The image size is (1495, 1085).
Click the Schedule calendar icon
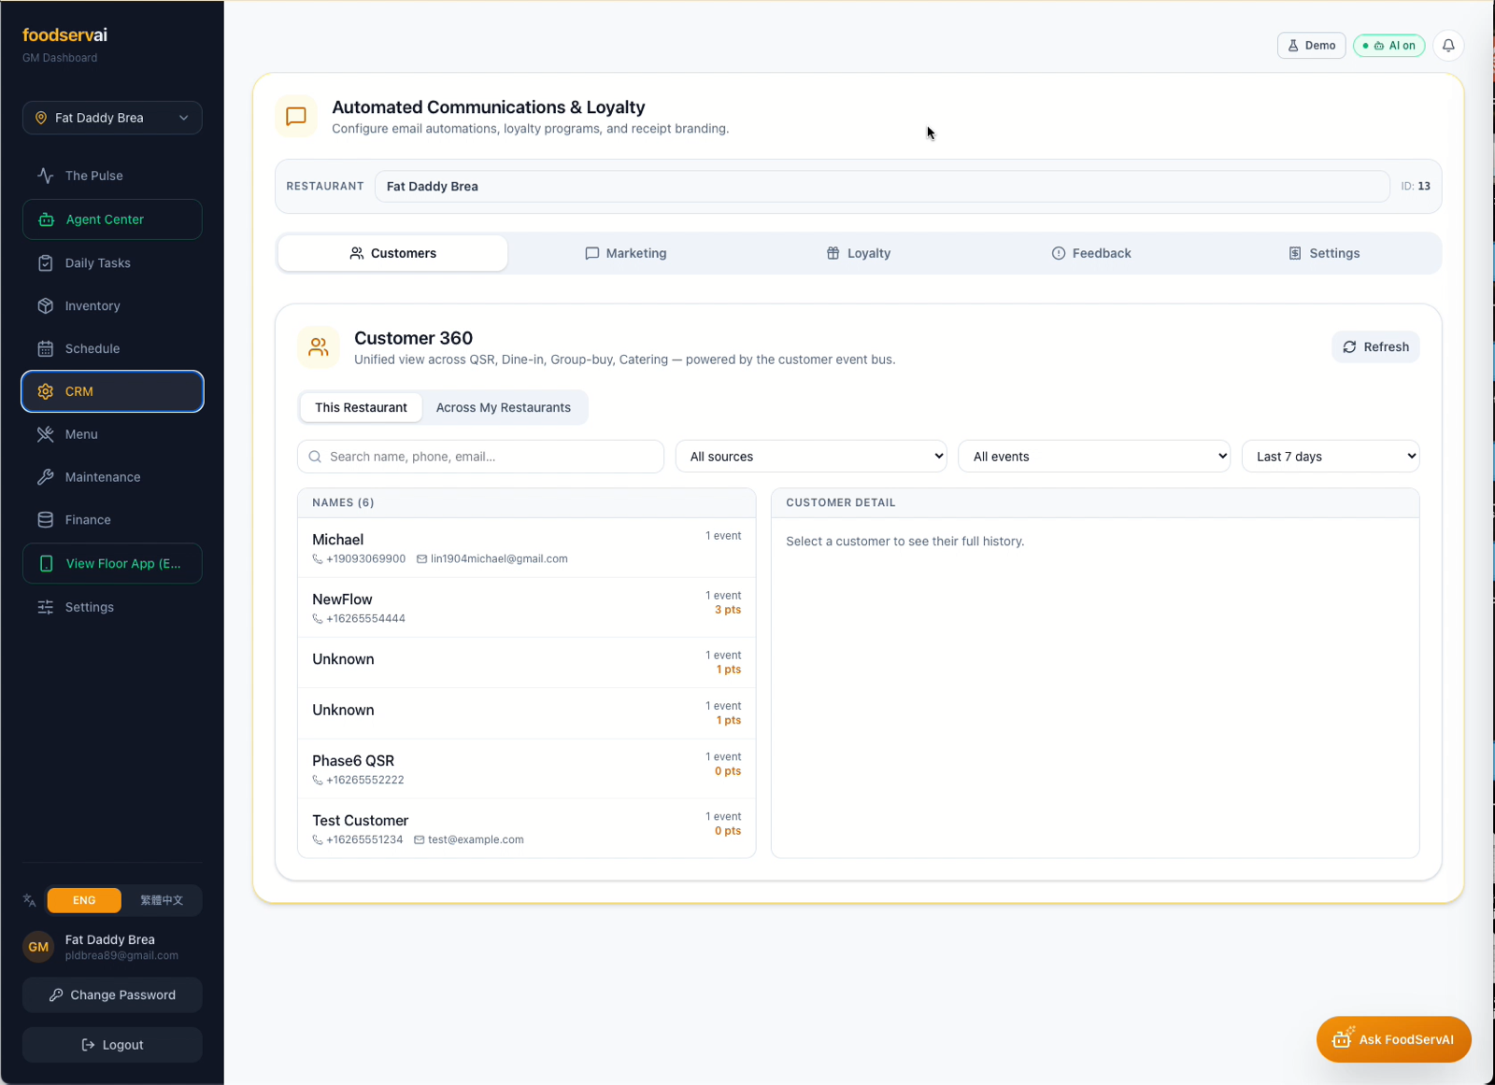[45, 348]
